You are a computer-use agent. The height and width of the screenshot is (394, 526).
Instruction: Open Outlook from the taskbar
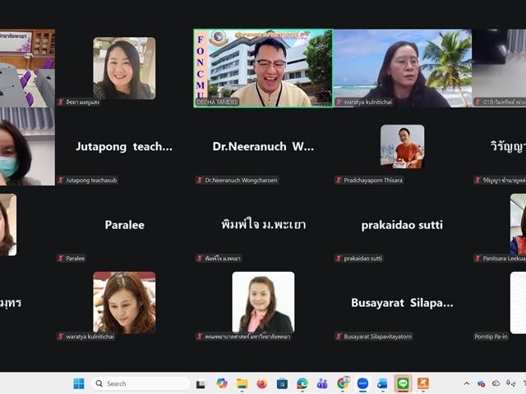pyautogui.click(x=382, y=383)
